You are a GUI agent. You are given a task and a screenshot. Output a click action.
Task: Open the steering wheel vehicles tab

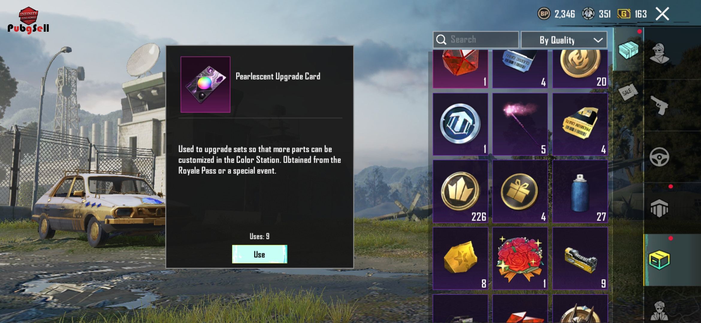tap(659, 157)
